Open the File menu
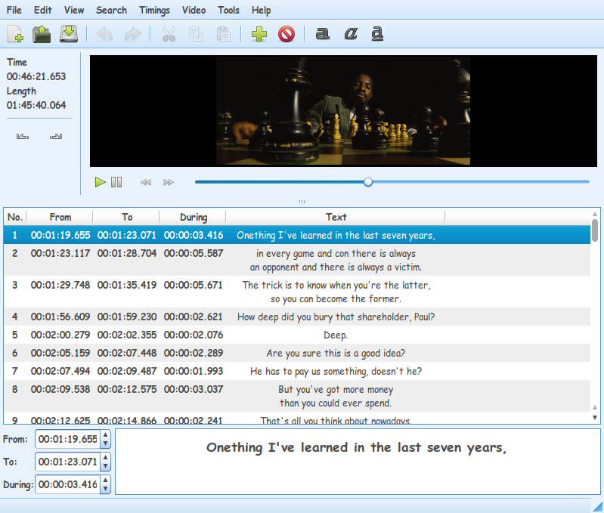This screenshot has width=604, height=513. [x=14, y=10]
